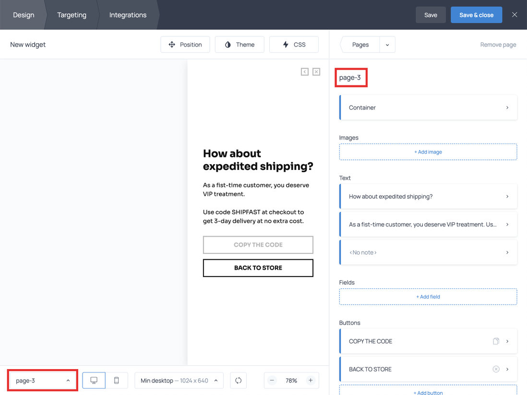The width and height of the screenshot is (527, 395).
Task: Open the Theme settings
Action: tap(240, 45)
